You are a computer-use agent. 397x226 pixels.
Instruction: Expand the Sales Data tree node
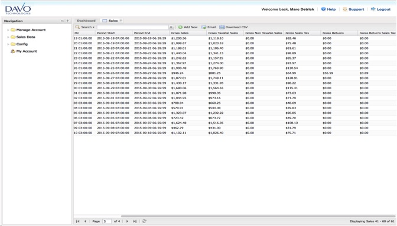tap(8, 37)
